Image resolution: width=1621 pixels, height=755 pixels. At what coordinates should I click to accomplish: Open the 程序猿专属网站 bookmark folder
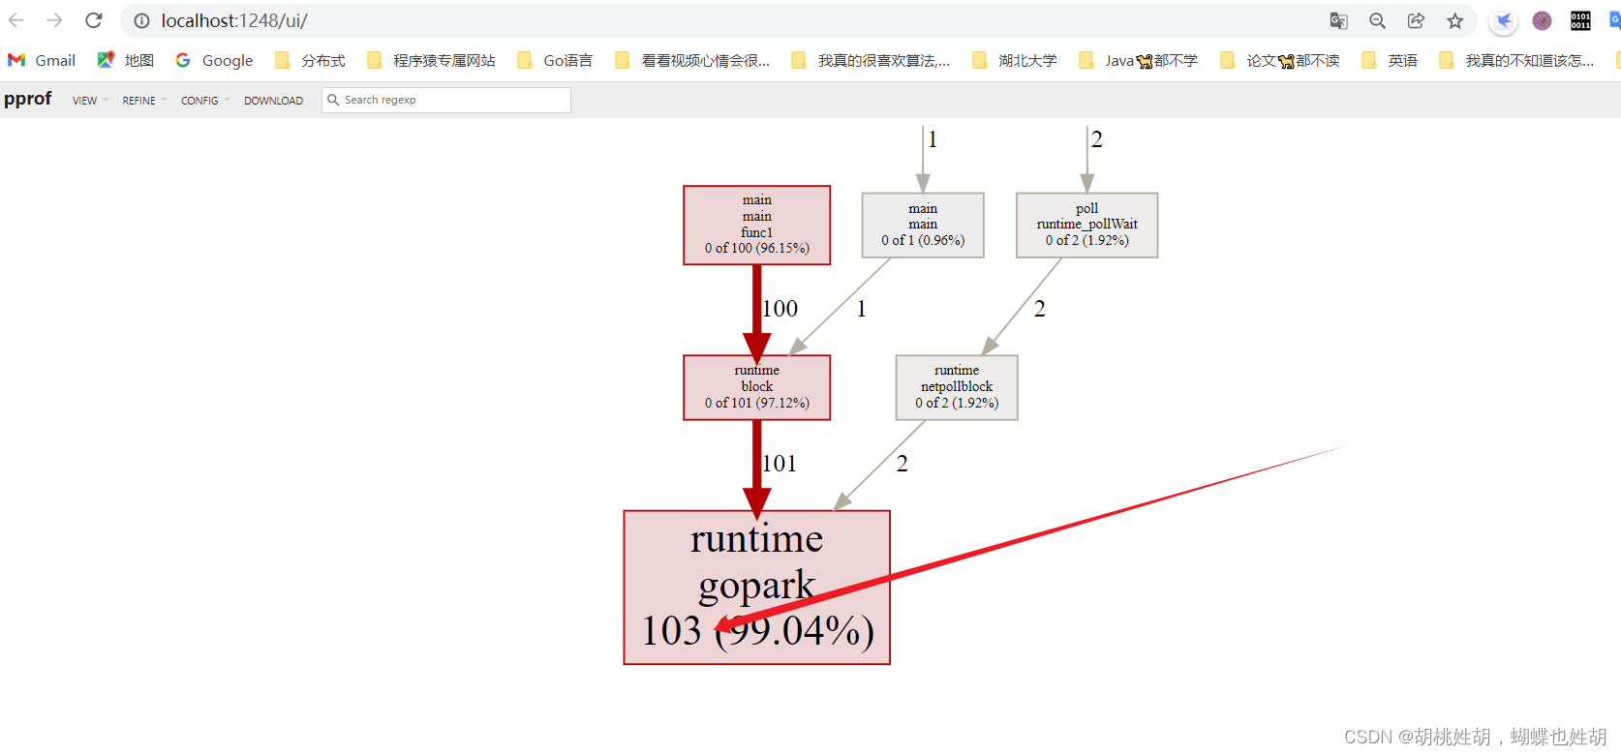point(431,60)
